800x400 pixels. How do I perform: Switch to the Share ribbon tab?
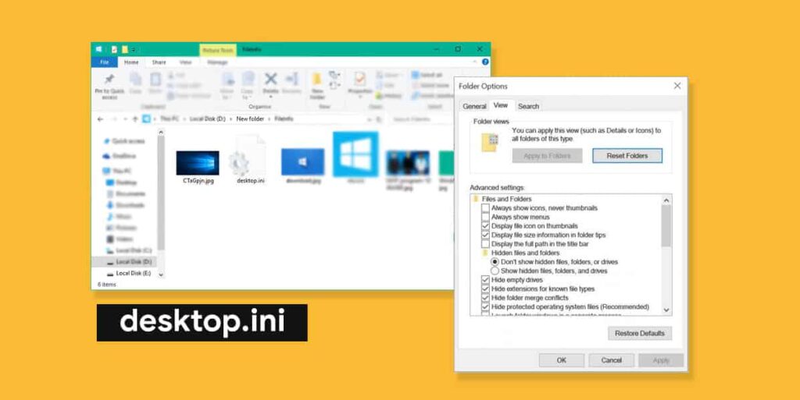pyautogui.click(x=159, y=62)
